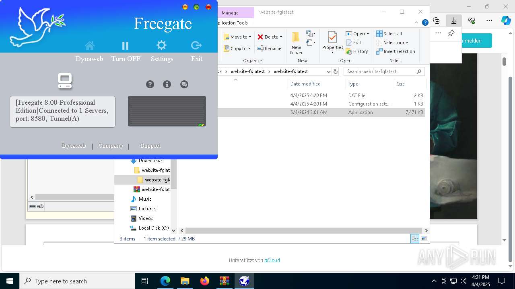Open the New item dropdown icon
This screenshot has width=515, height=289.
pos(311,34)
